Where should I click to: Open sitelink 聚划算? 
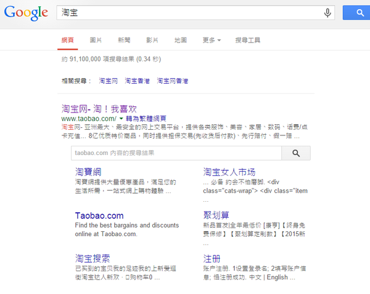click(216, 215)
